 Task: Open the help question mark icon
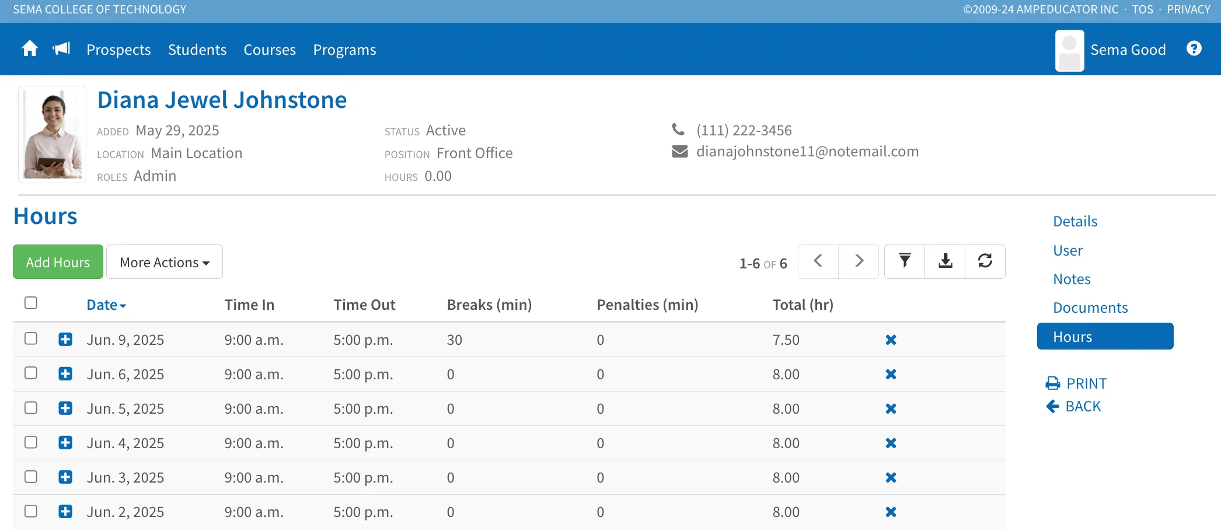(x=1194, y=49)
